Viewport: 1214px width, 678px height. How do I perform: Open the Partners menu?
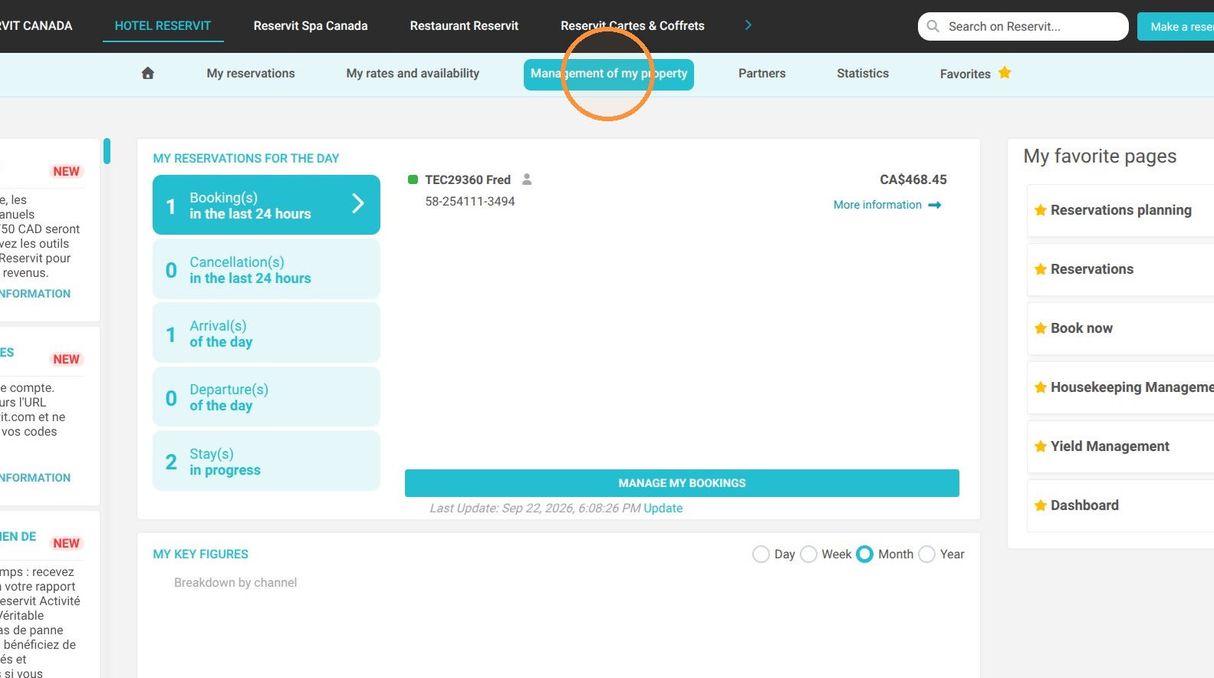pyautogui.click(x=762, y=74)
